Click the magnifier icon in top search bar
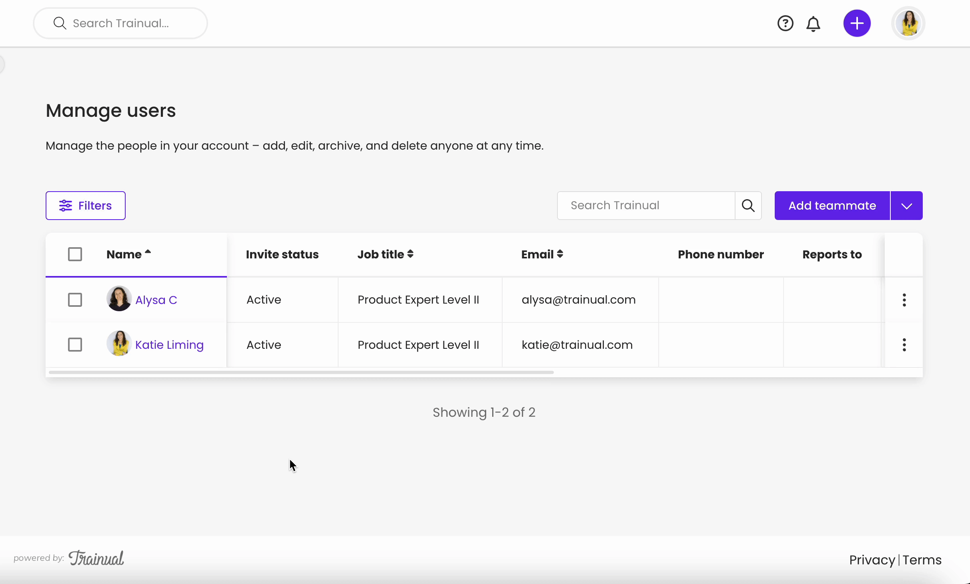The height and width of the screenshot is (584, 970). (x=60, y=23)
